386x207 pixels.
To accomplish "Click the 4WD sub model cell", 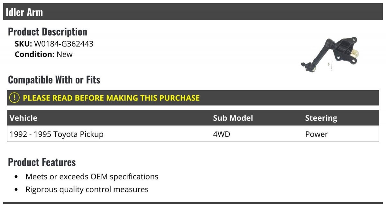I will (x=222, y=134).
